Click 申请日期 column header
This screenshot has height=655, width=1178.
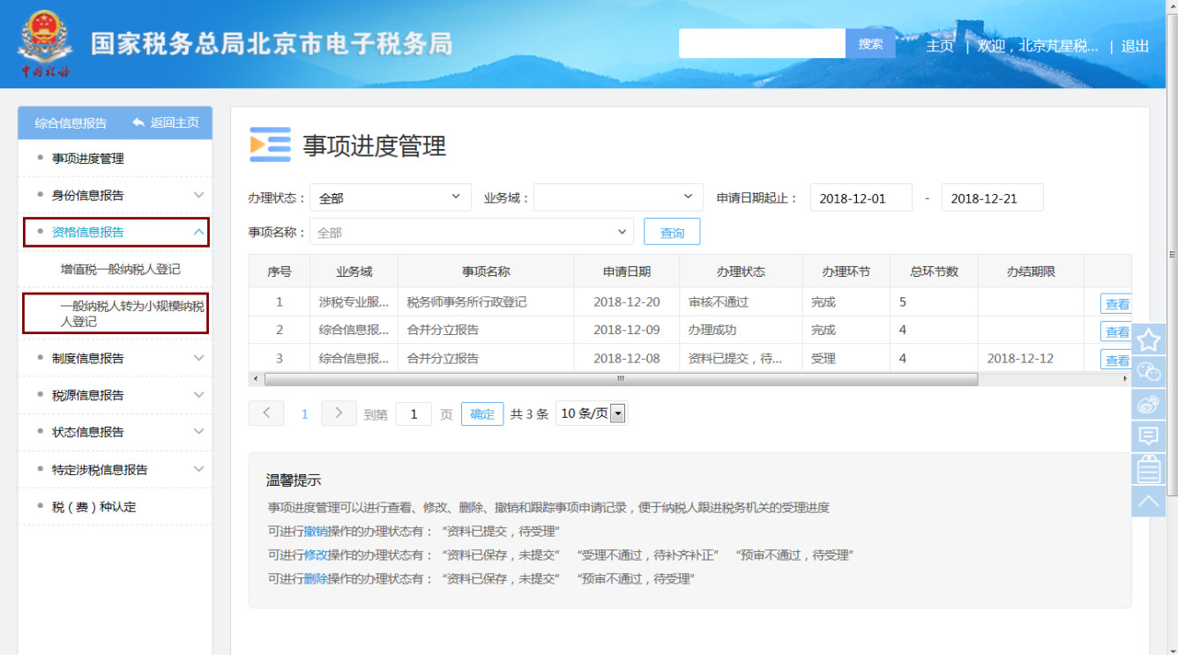click(x=627, y=272)
